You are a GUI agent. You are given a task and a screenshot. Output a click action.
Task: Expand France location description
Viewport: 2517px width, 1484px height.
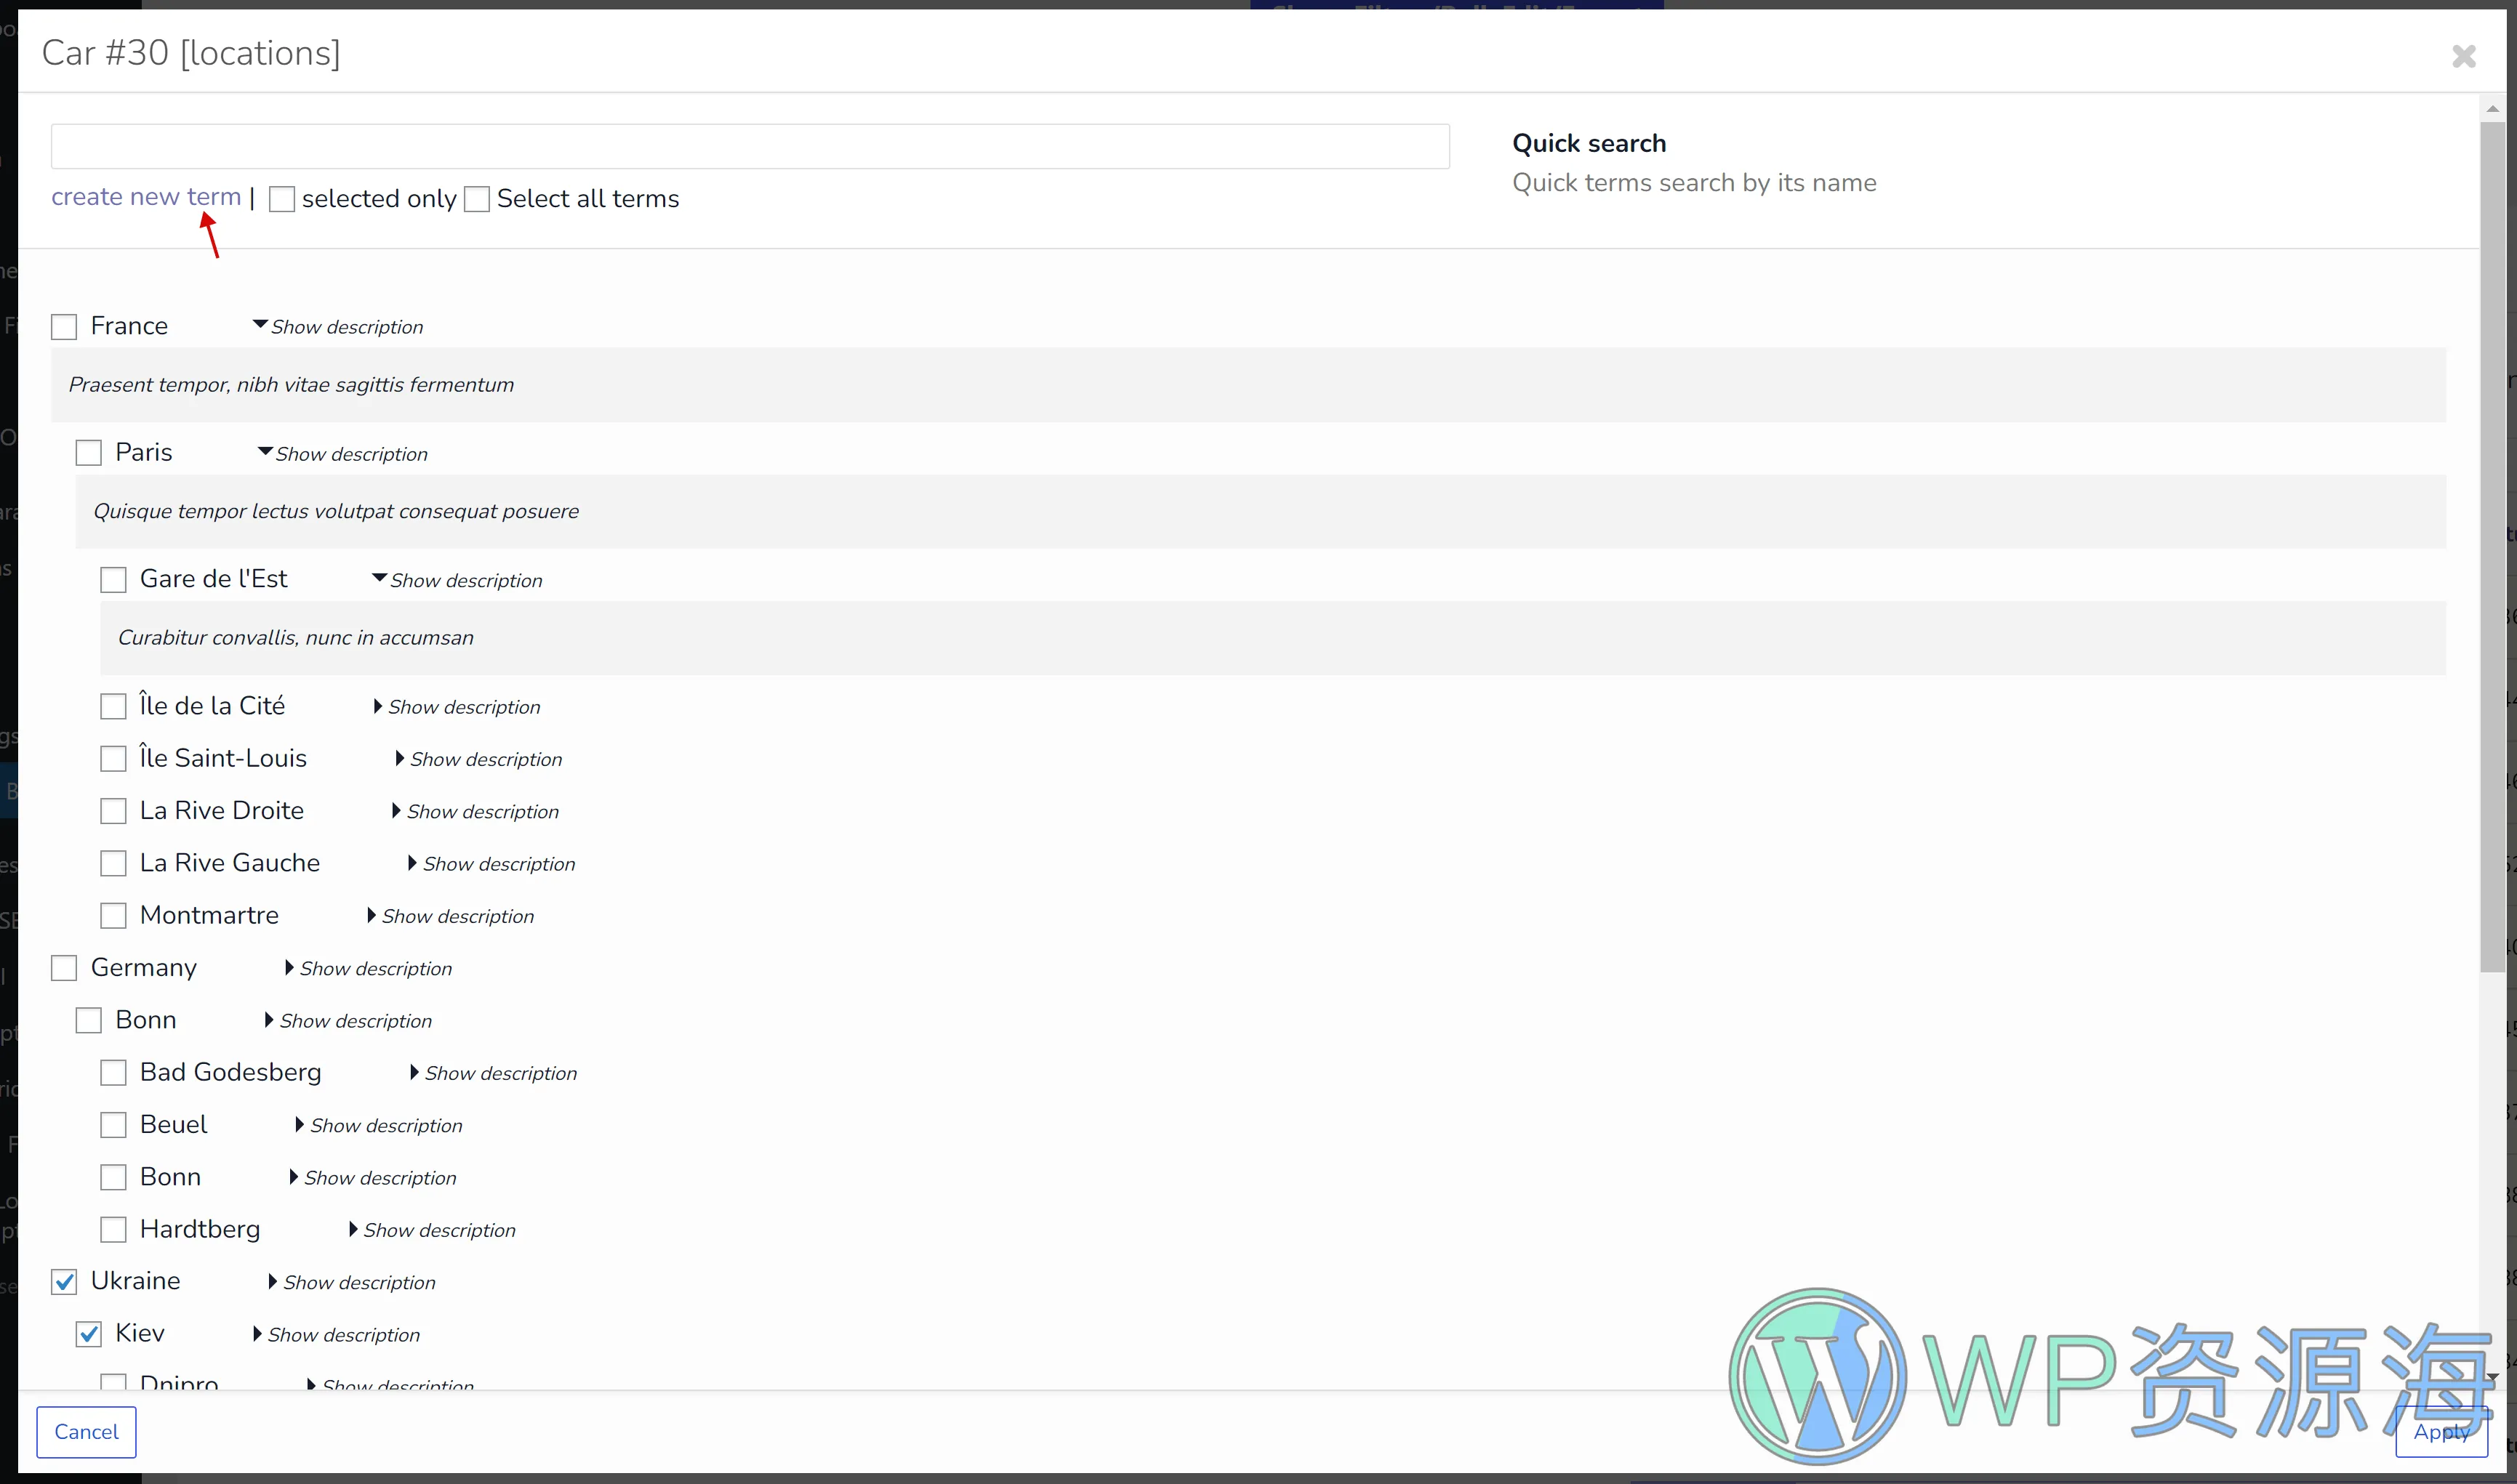click(337, 325)
